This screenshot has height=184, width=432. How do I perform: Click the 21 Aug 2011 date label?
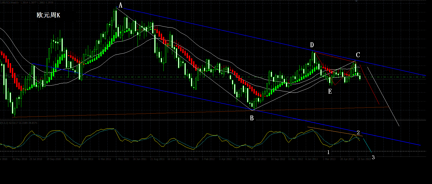tap(157, 159)
